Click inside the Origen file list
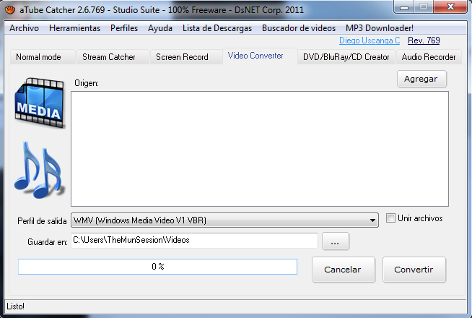The width and height of the screenshot is (472, 318). pos(260,149)
